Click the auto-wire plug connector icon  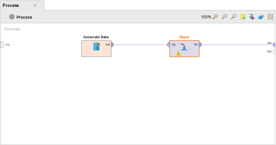252,17
